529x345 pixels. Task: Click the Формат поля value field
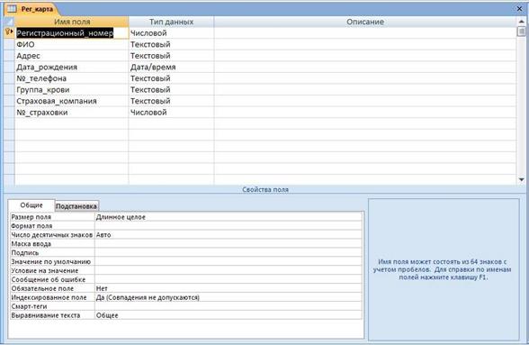coord(229,226)
